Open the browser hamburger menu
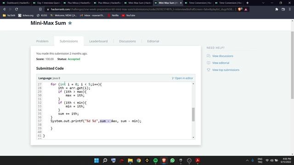 (290, 9)
